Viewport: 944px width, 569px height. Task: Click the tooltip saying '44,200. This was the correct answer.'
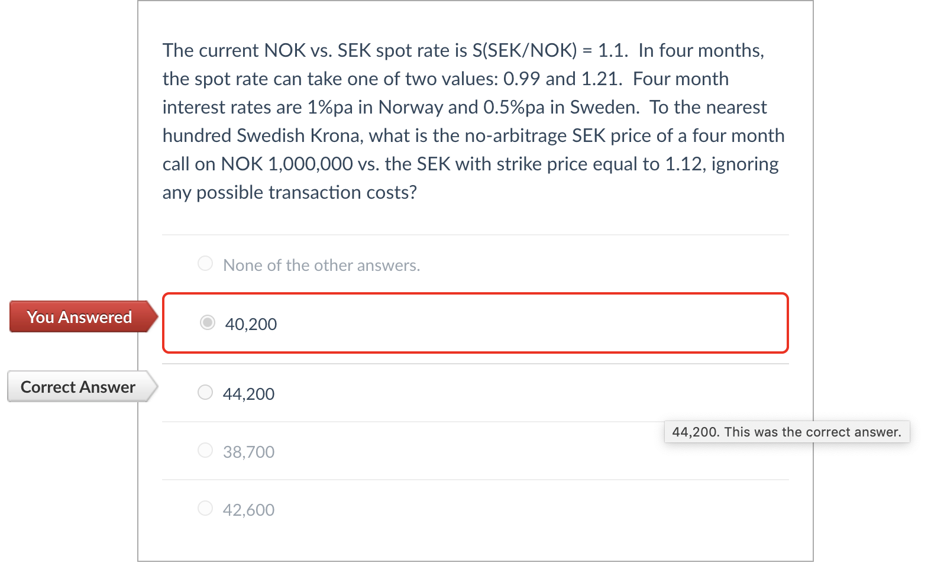(787, 432)
